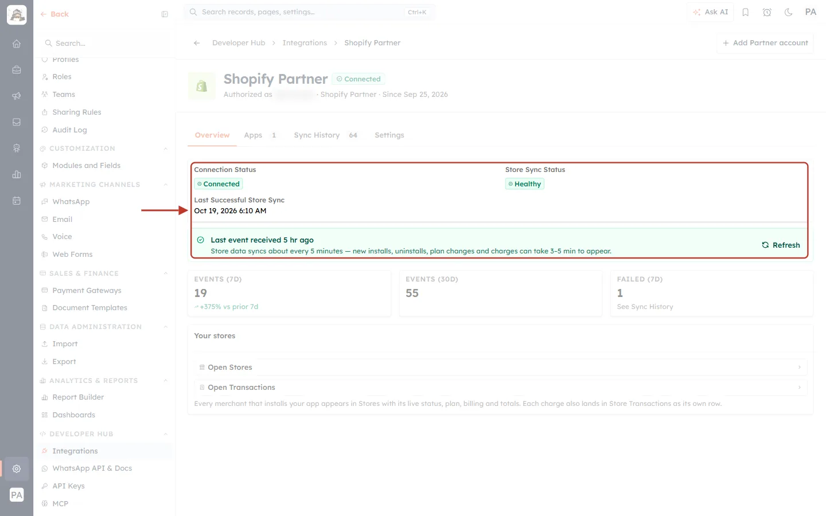
Task: Open the Developer Hub breadcrumb link
Action: (239, 43)
